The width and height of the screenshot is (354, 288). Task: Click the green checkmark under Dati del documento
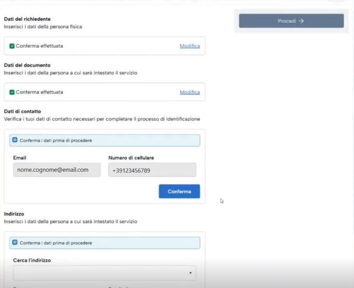pos(12,92)
